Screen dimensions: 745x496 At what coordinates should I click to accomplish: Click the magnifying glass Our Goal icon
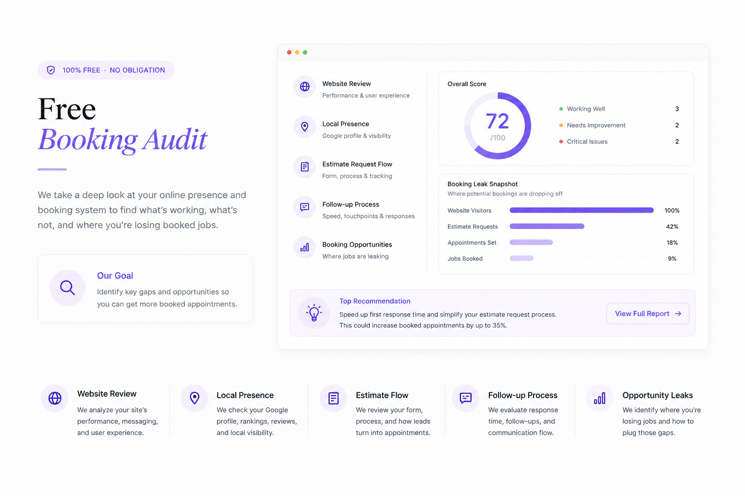coord(67,288)
